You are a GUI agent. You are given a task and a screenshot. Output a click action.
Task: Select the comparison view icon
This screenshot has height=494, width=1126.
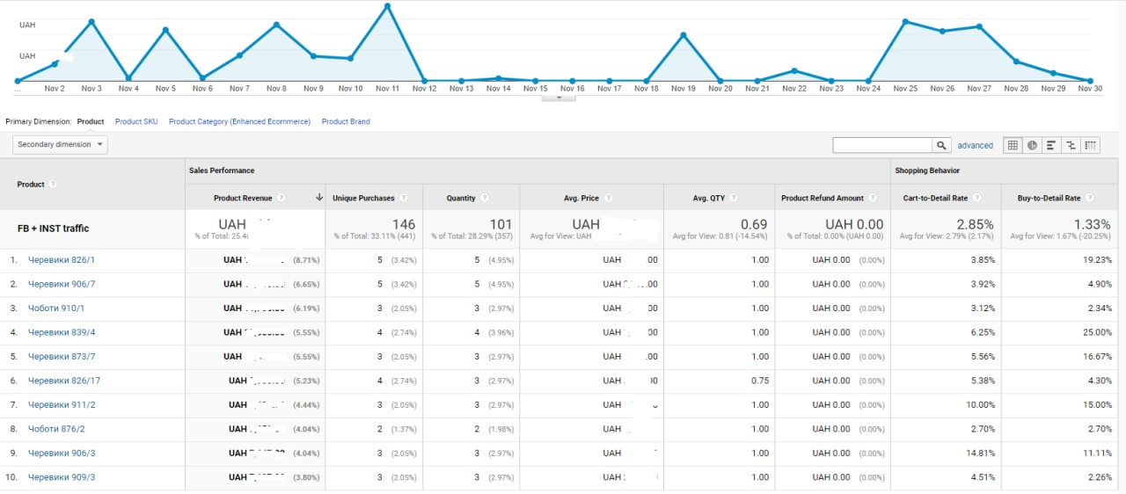[1071, 145]
